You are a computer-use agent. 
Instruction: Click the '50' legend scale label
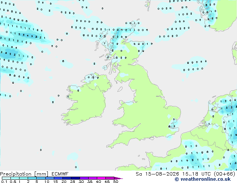[x=116, y=182]
